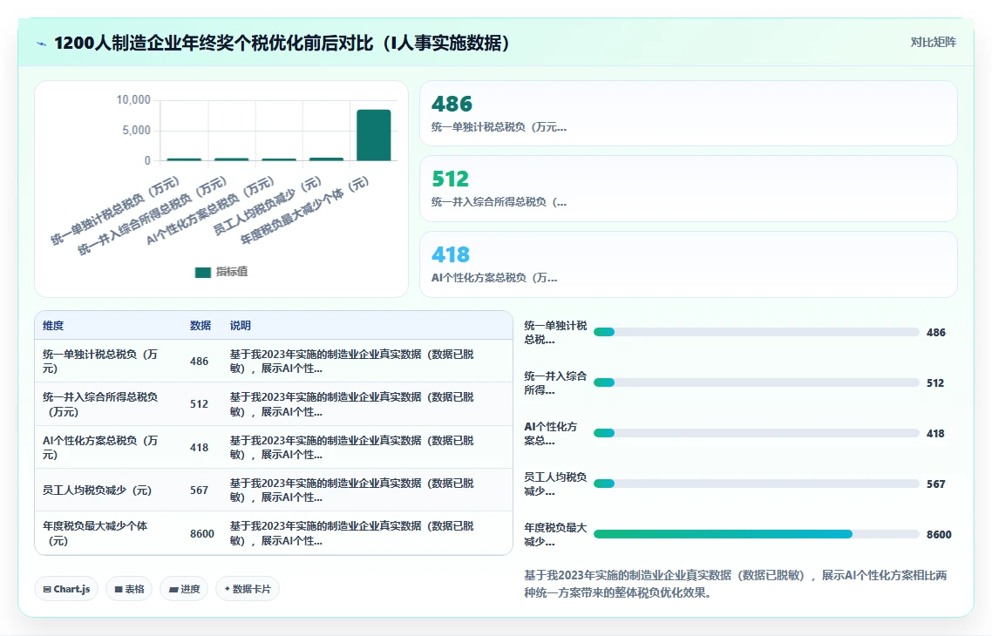Click the 员工人均税负减少 progress bar
The image size is (992, 636).
[x=756, y=484]
